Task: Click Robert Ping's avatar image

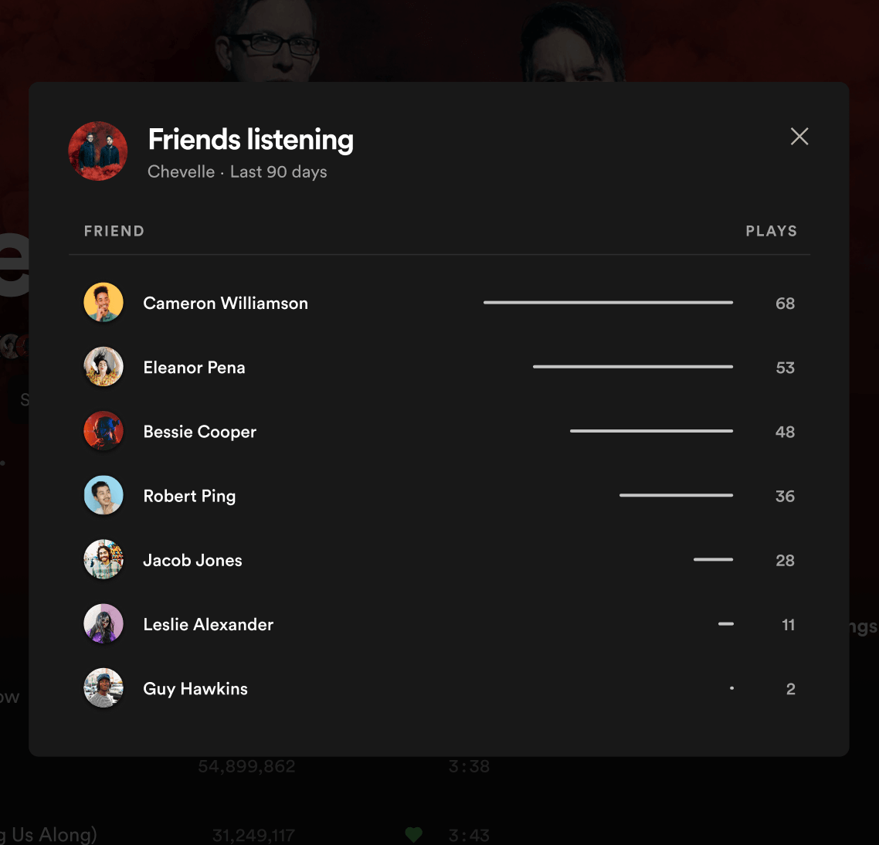Action: pyautogui.click(x=103, y=495)
